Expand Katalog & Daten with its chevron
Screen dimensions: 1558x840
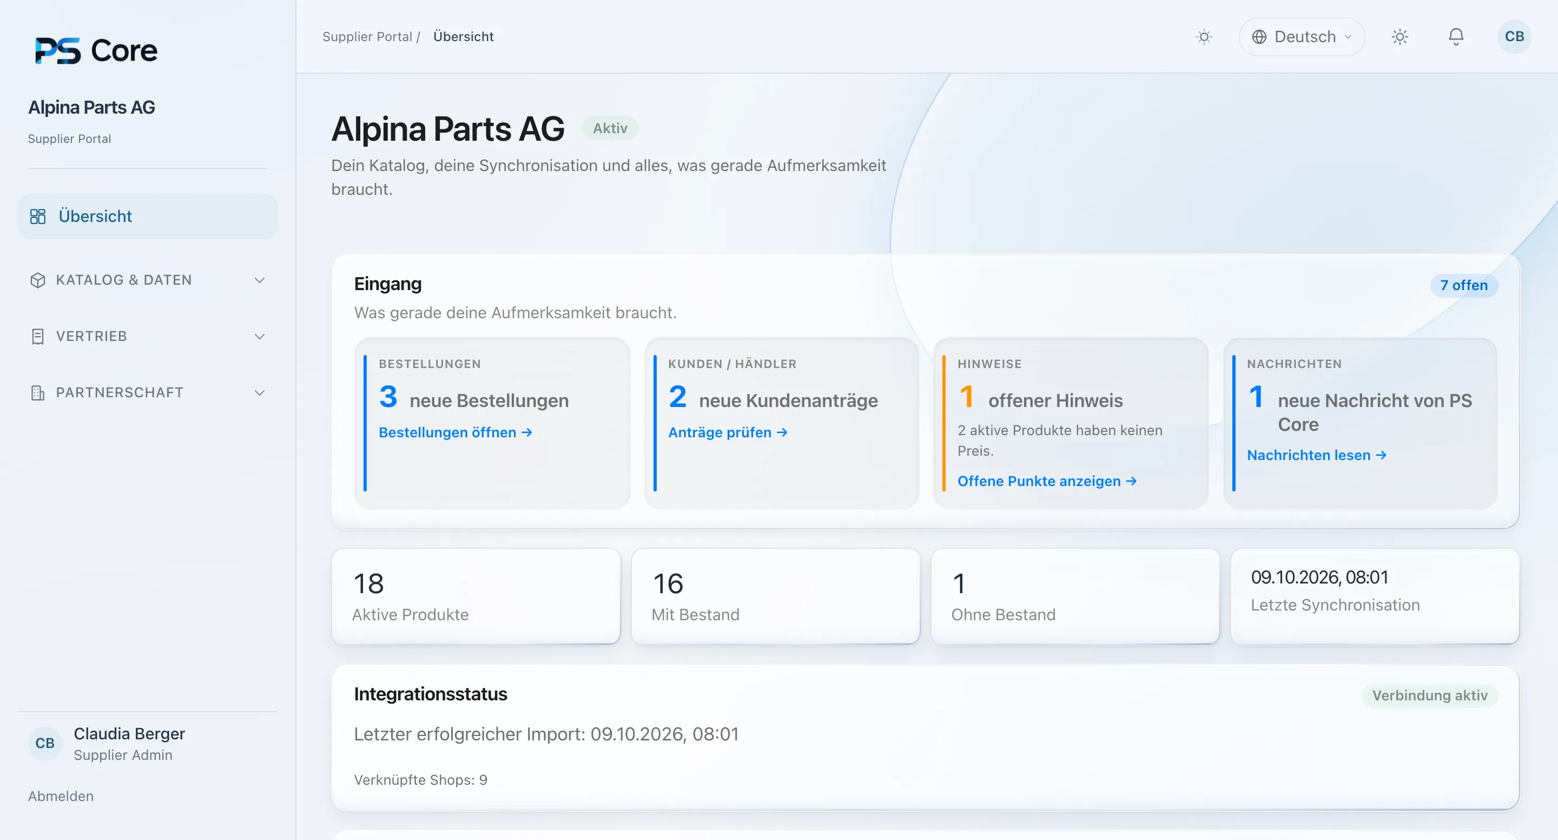tap(260, 280)
